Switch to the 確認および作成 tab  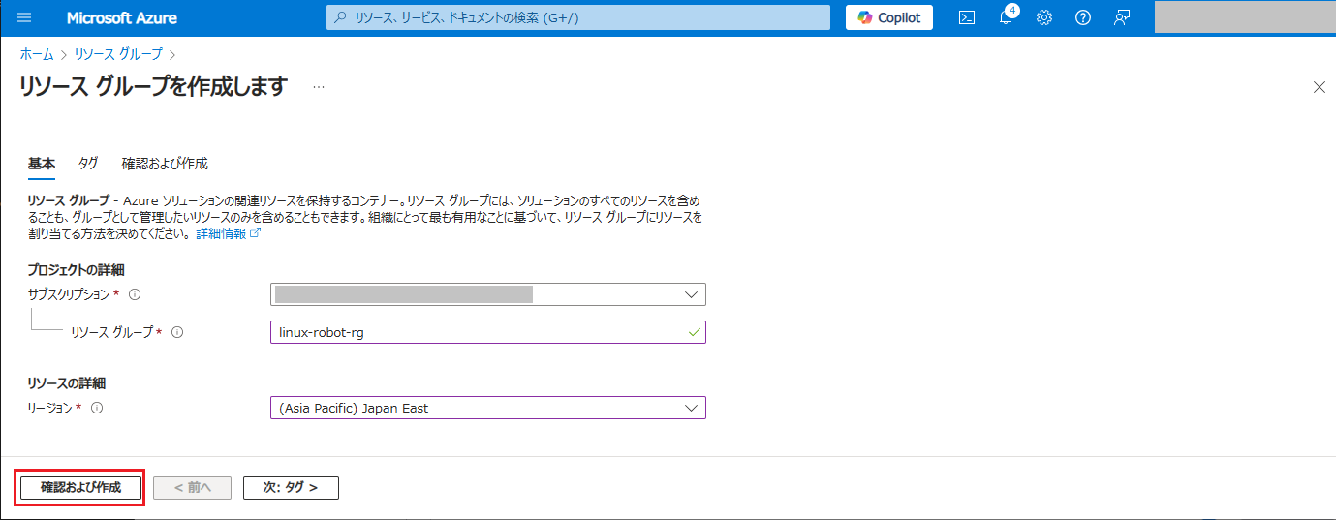coord(165,164)
